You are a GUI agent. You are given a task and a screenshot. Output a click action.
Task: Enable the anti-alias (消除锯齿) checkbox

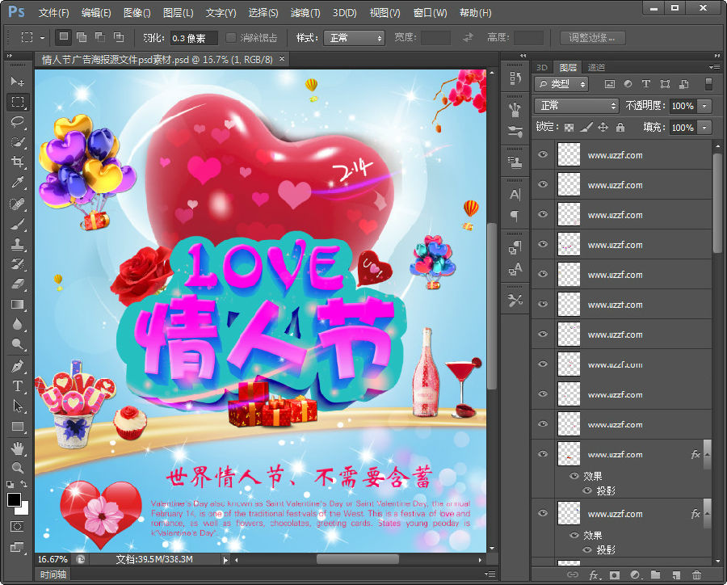[x=231, y=38]
